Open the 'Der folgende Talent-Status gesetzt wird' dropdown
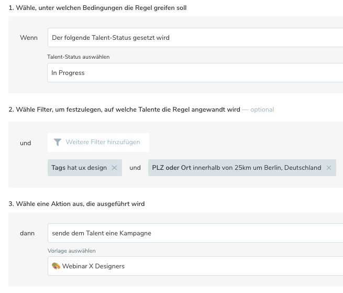Image resolution: width=343 pixels, height=293 pixels. 195,38
